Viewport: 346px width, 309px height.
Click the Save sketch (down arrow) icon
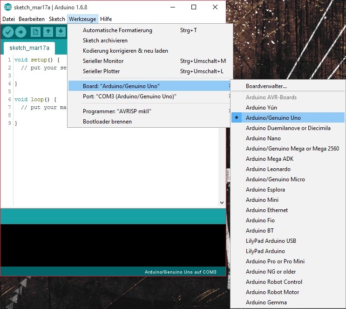coord(61,32)
